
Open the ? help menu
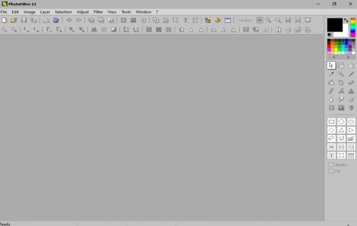(x=157, y=12)
